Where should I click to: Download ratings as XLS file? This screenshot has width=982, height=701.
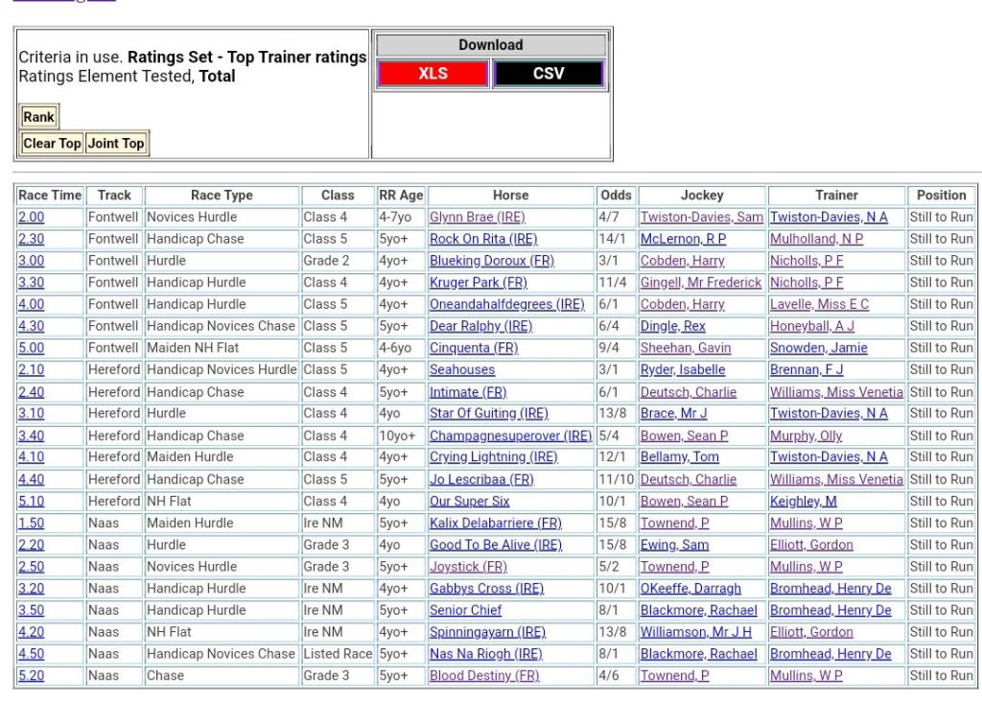433,74
